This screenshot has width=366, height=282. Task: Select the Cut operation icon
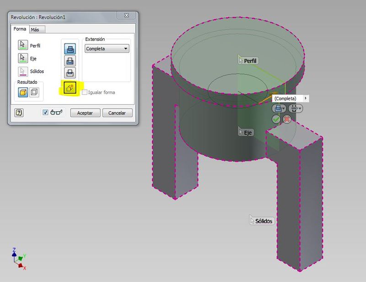(x=70, y=60)
